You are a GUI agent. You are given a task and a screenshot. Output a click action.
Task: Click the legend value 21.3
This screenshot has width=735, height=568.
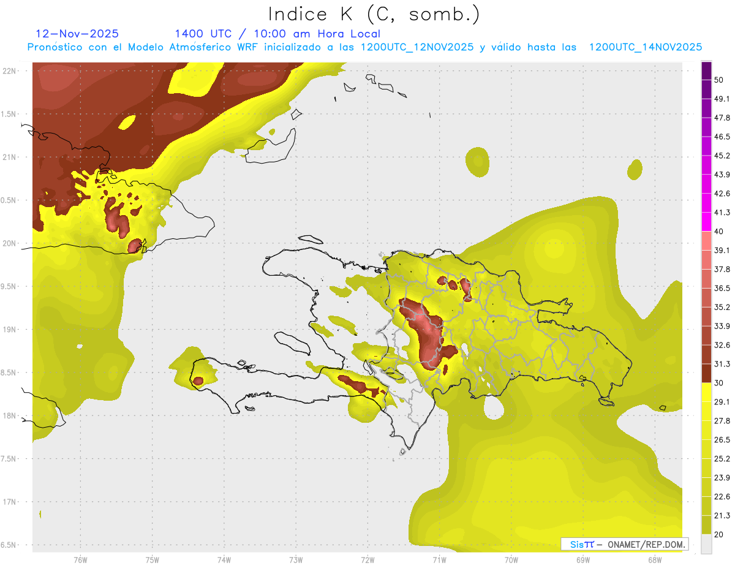(x=722, y=515)
